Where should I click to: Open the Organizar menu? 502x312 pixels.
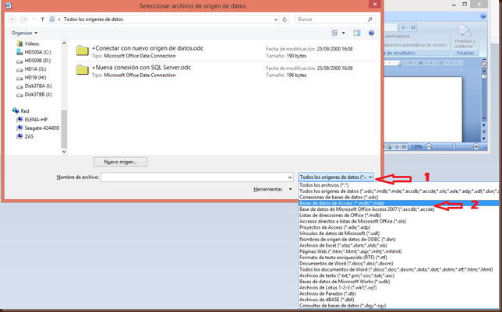coord(24,33)
